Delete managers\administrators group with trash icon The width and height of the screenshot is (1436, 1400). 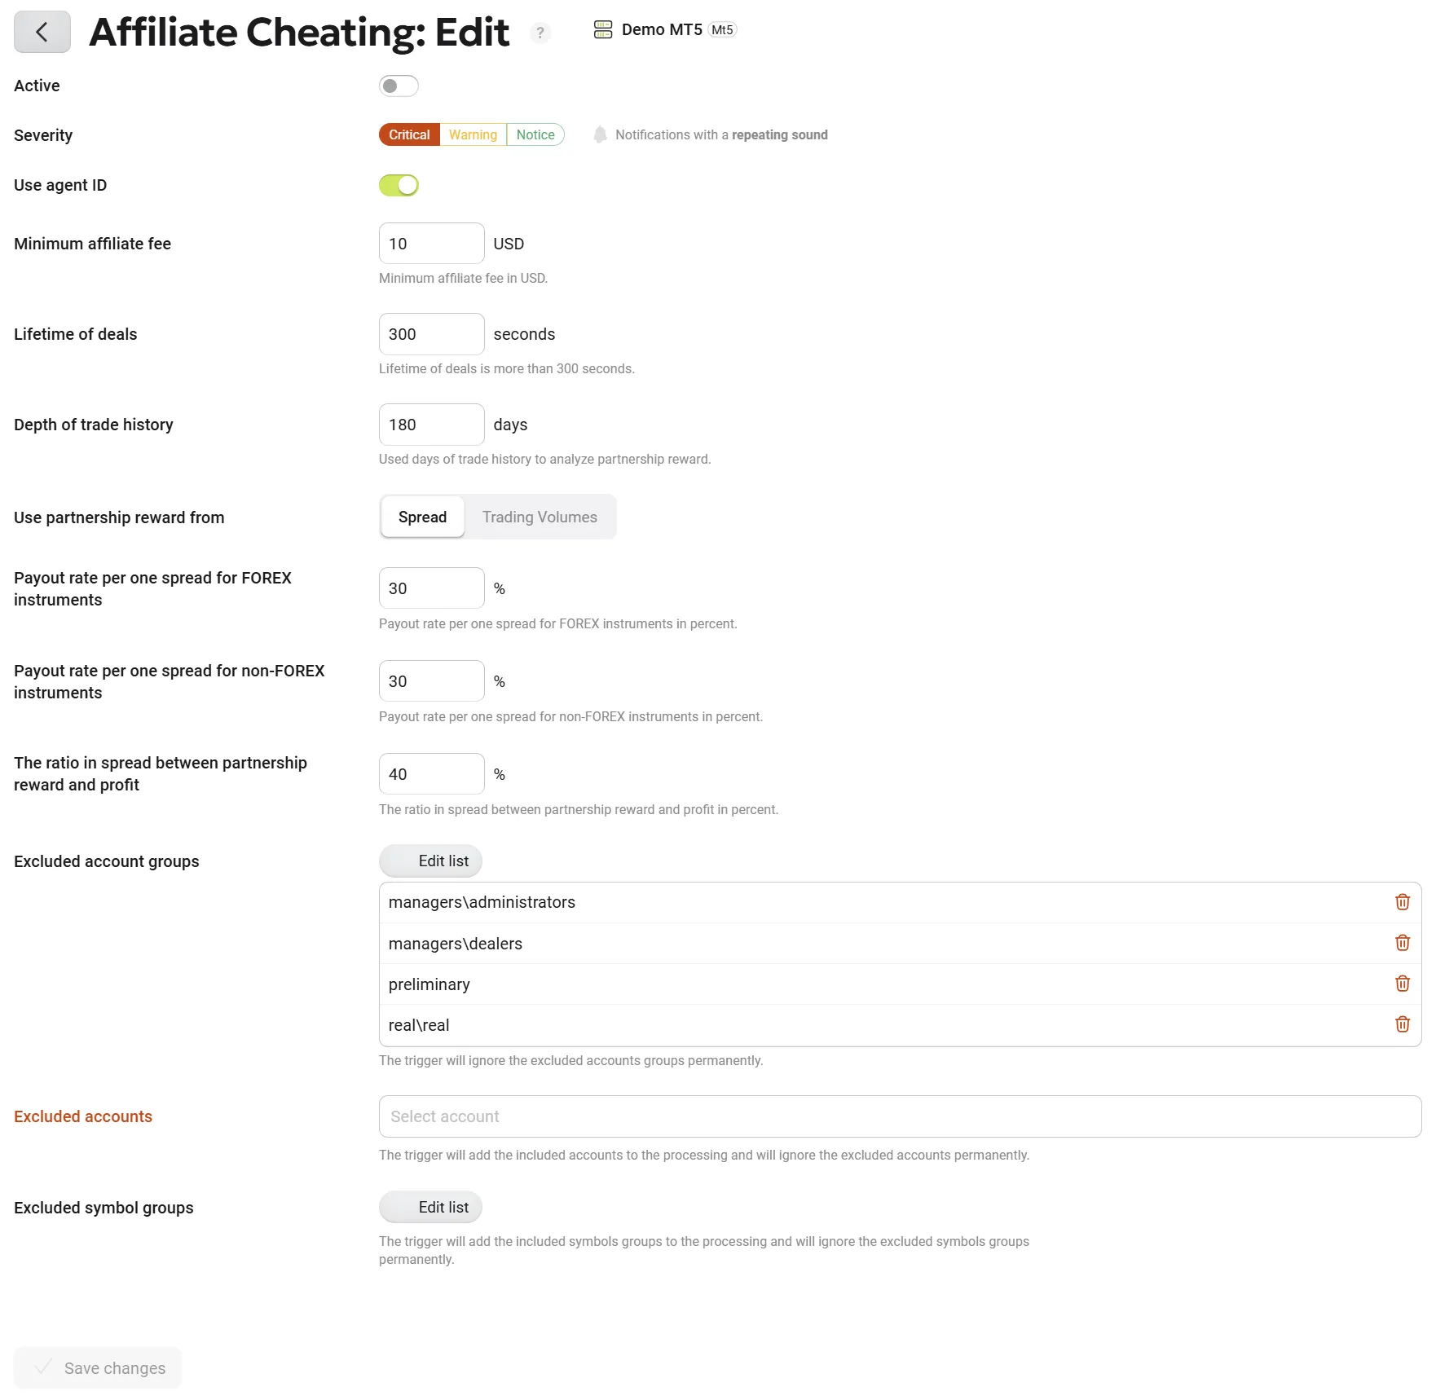[x=1402, y=902]
